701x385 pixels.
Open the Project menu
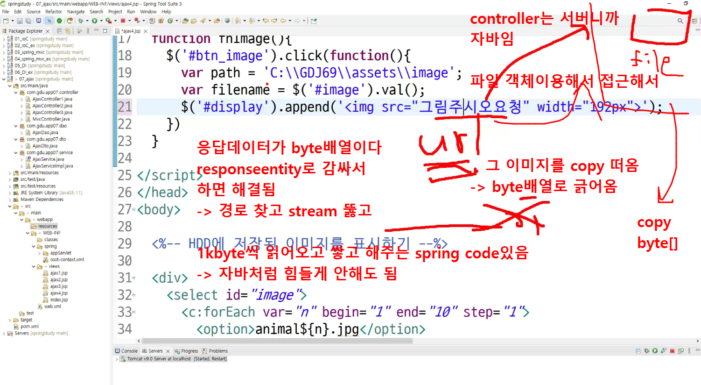[115, 12]
